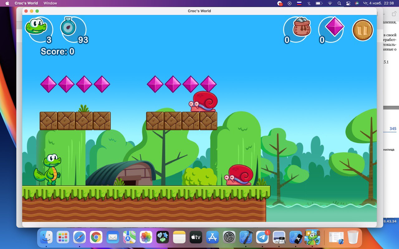This screenshot has width=399, height=249.
Task: Click the Now Playing menu bar icon
Action: [x=290, y=3]
